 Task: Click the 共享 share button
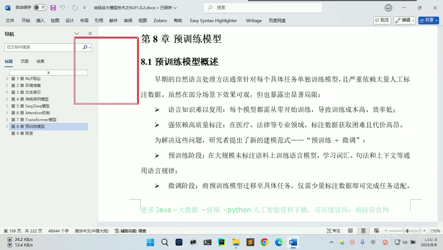click(x=429, y=20)
